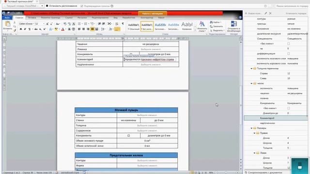Click the pencil edit icon in side panel
The height and width of the screenshot is (174, 310).
point(265,13)
